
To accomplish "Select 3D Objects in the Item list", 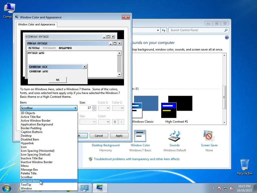I will 49,113.
